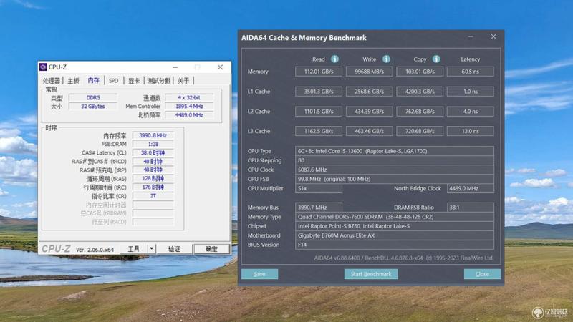Click the North Bridge Clock value in AIDA64
Image resolution: width=573 pixels, height=322 pixels.
pyautogui.click(x=471, y=188)
